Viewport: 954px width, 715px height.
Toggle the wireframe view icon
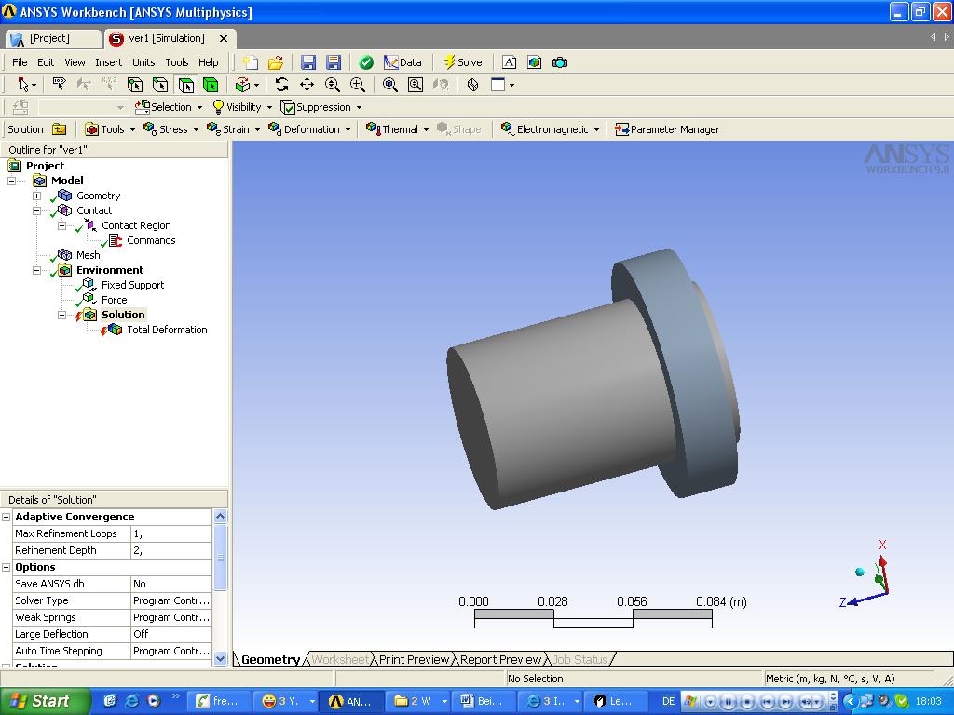tap(472, 85)
